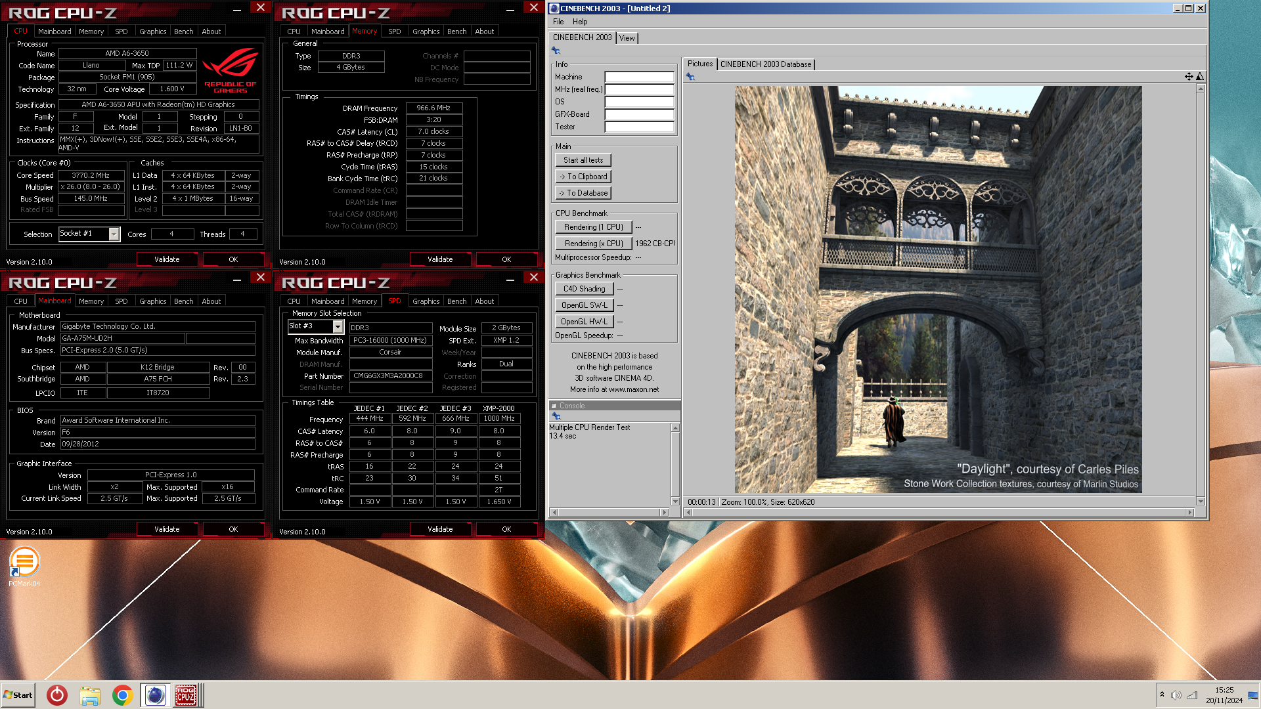Run C4D Shading benchmark

[585, 289]
